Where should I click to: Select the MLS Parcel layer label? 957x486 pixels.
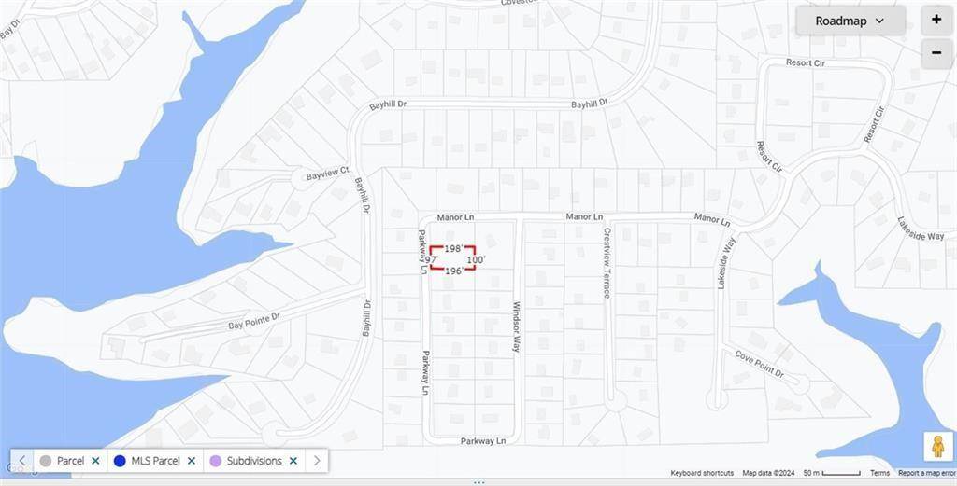tap(156, 461)
